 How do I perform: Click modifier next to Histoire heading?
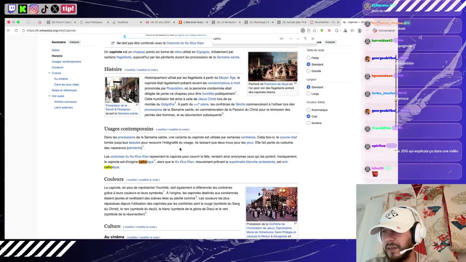(x=130, y=70)
